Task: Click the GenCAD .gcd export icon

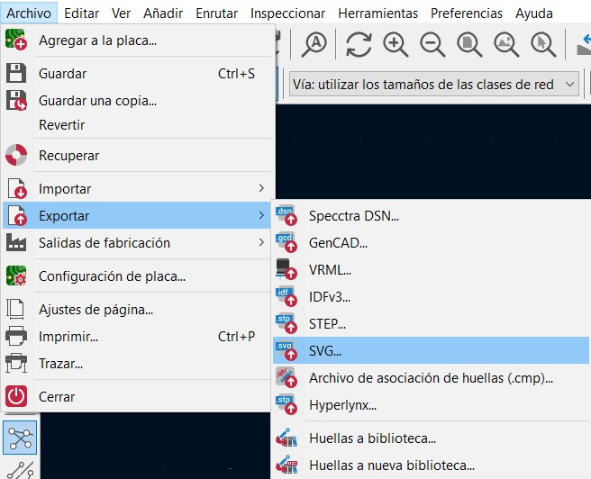Action: 286,243
